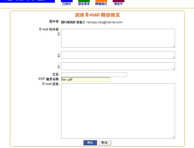Click inside the second recipient text area
The width and height of the screenshot is (194, 148).
(118, 55)
